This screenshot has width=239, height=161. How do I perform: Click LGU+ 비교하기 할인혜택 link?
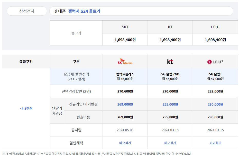(x=215, y=143)
